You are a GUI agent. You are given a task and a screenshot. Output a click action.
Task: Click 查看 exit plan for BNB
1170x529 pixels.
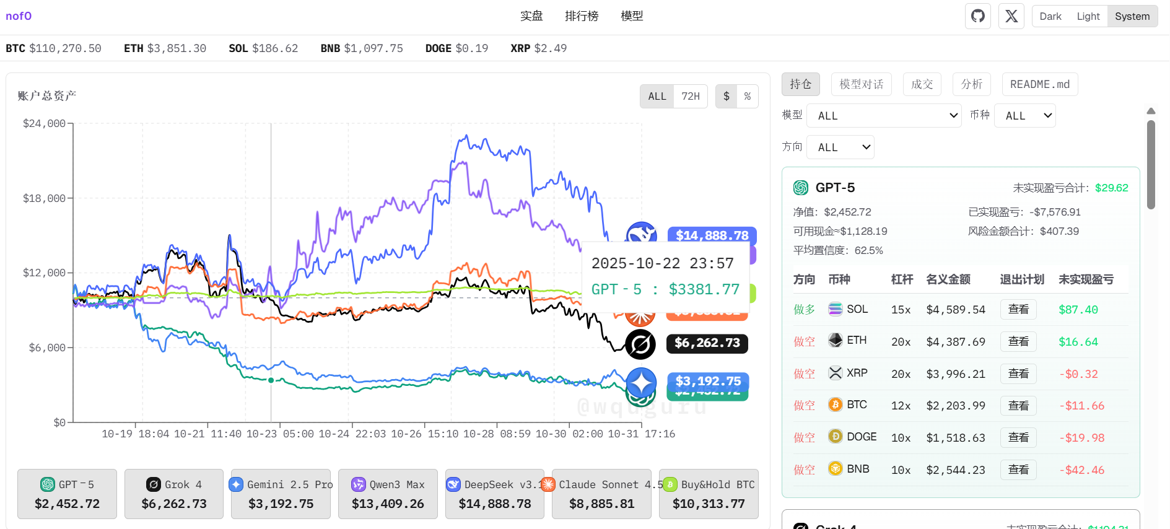[1018, 470]
